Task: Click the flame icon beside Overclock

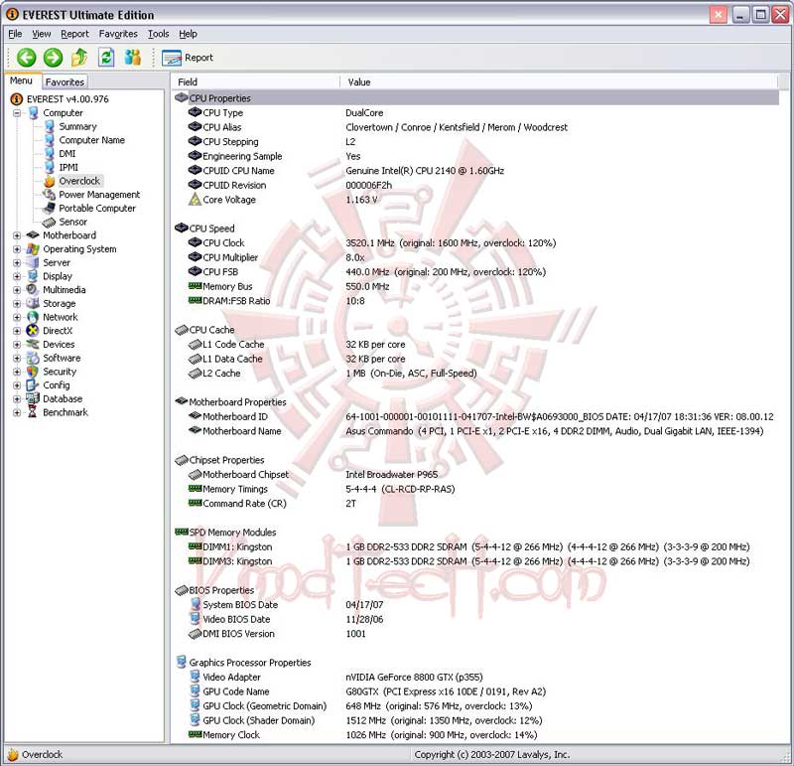Action: [49, 181]
